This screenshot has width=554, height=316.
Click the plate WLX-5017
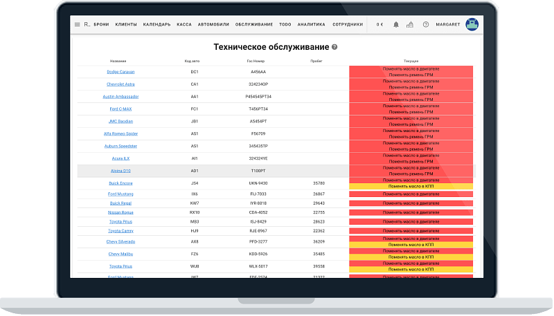[258, 266]
